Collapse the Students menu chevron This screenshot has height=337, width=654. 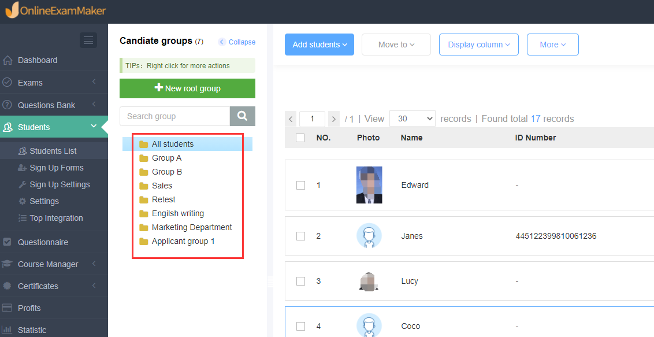pyautogui.click(x=94, y=126)
